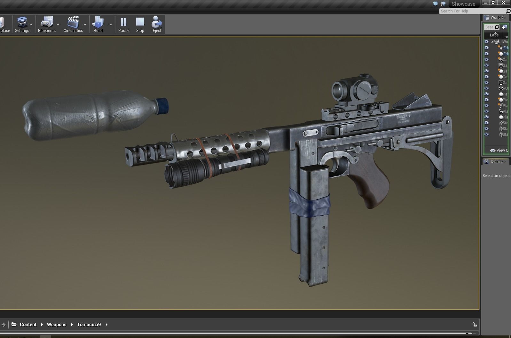Click the World Outliner search box
Image resolution: width=511 pixels, height=338 pixels.
492,27
